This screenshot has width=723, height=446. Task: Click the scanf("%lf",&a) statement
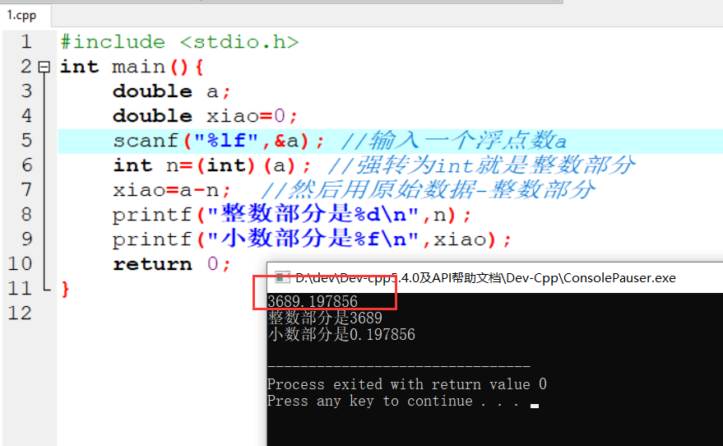coord(219,142)
